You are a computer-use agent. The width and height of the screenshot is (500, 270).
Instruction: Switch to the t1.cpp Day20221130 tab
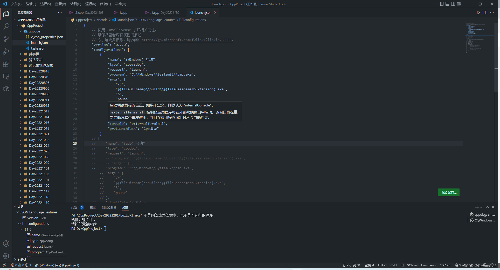[x=164, y=12]
